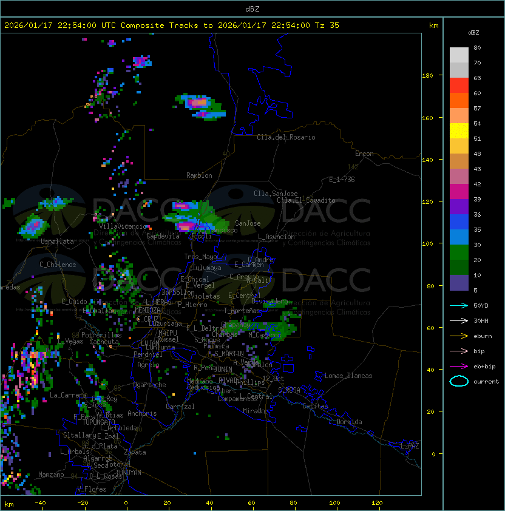Image resolution: width=505 pixels, height=511 pixels.
Task: Pick the slate swatch between 10 and 5
Action: click(459, 283)
